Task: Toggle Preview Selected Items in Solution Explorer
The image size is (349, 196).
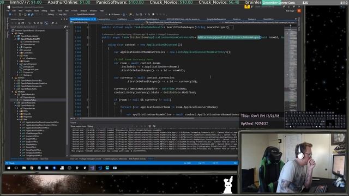Action: (x=56, y=23)
